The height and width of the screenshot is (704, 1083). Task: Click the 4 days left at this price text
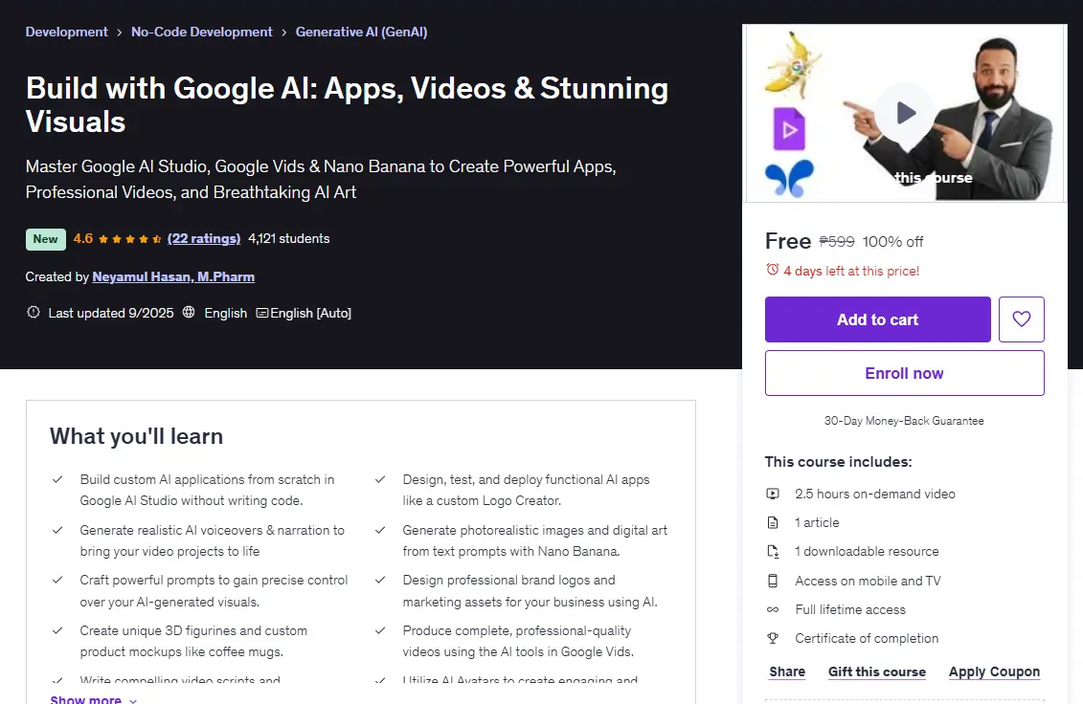tap(851, 271)
